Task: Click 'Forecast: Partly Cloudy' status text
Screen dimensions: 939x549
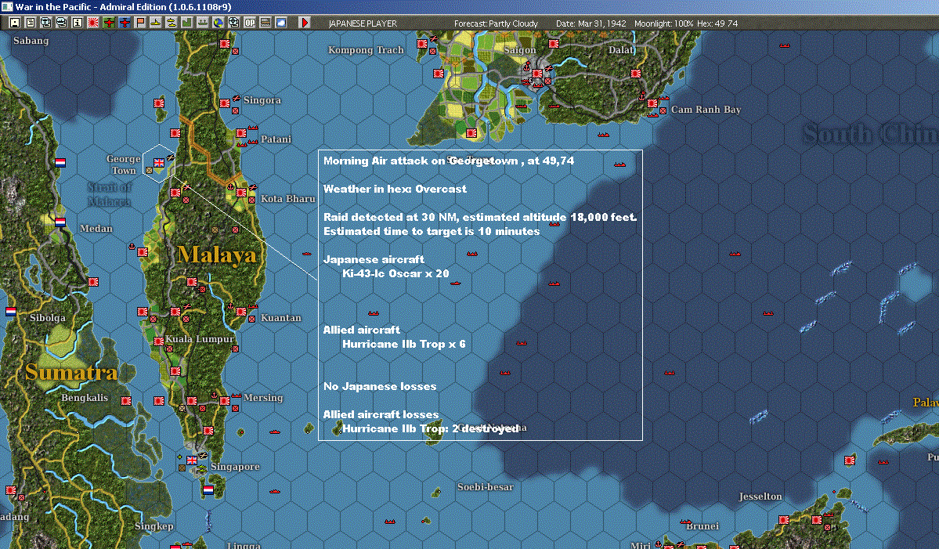Action: [x=496, y=23]
